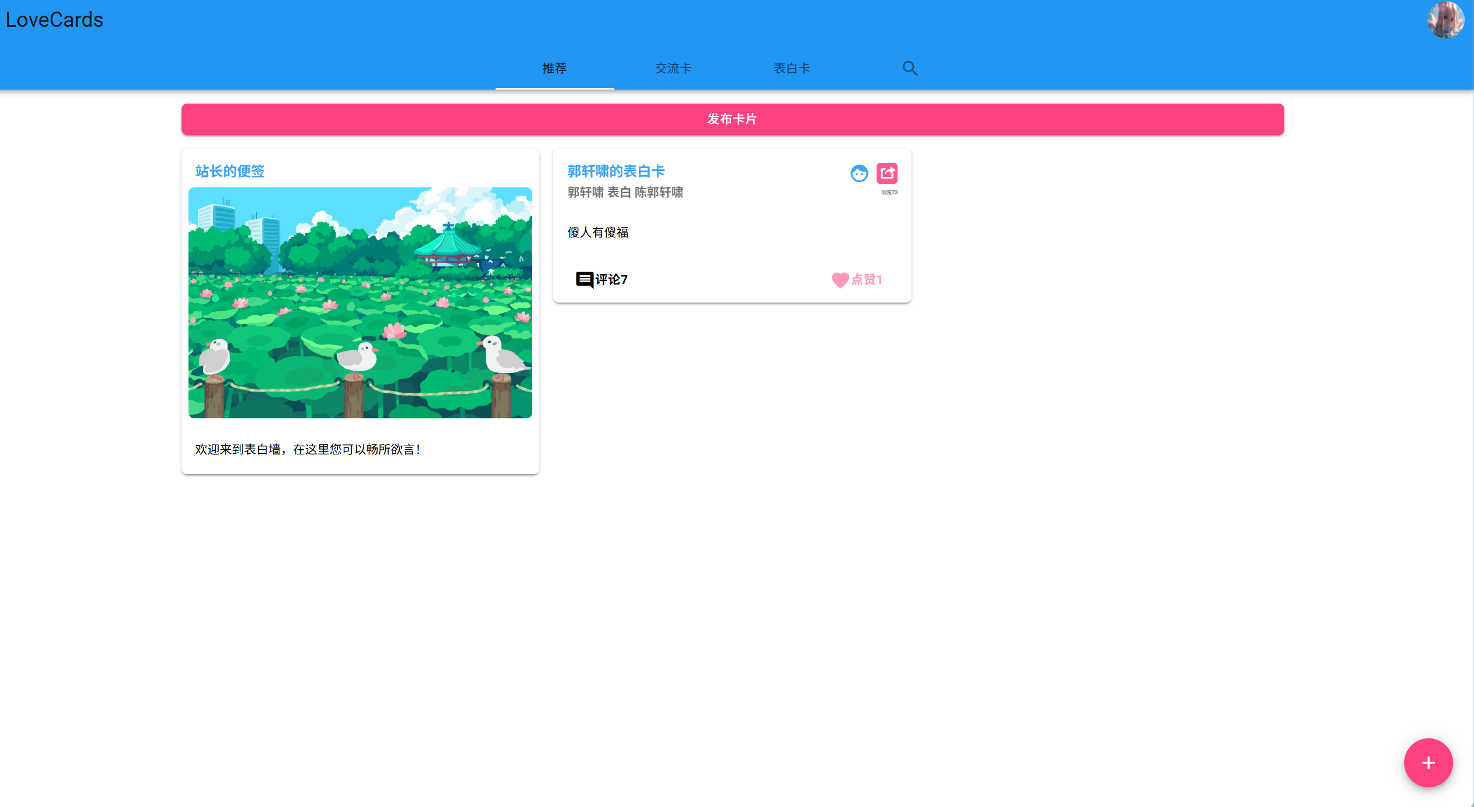
Task: Open search with the magnifier icon
Action: coord(910,69)
